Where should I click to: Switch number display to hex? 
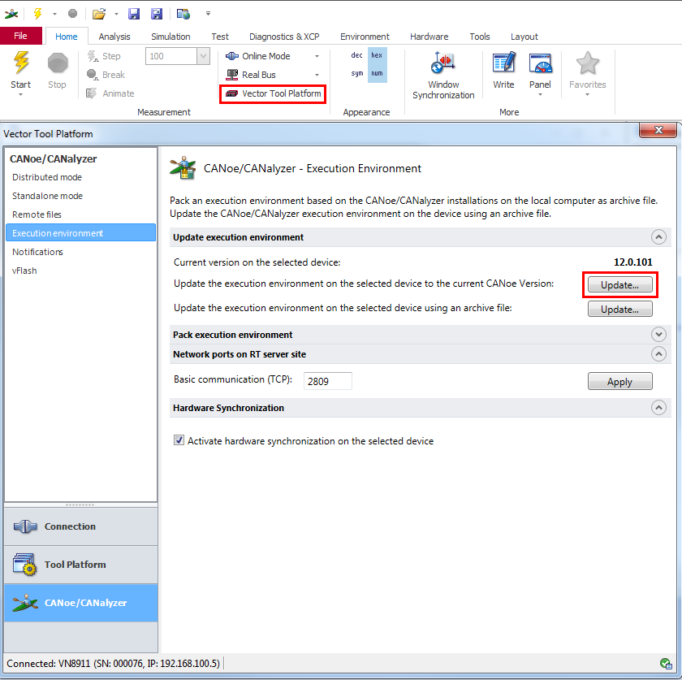click(377, 55)
